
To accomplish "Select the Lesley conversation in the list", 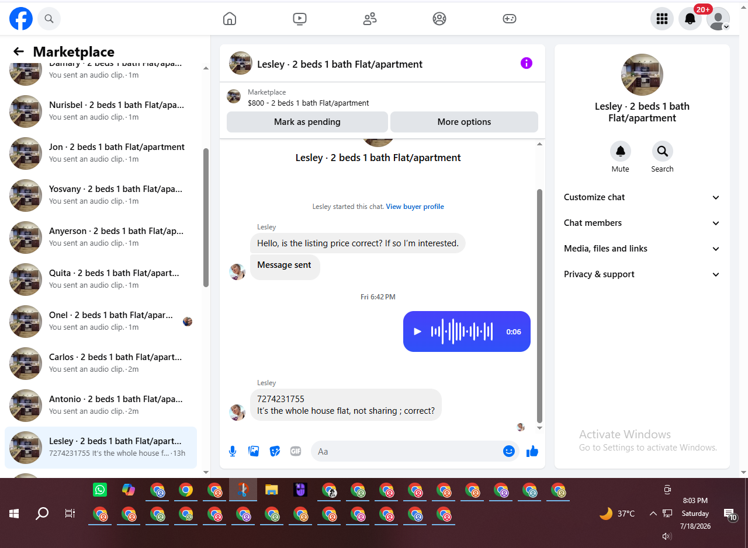I will pyautogui.click(x=101, y=447).
